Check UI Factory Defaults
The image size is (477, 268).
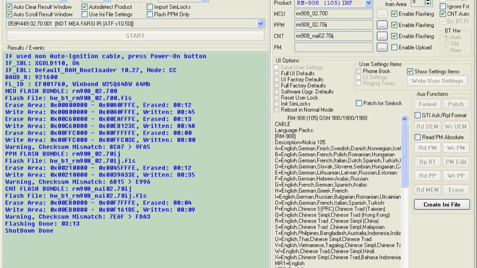point(277,79)
